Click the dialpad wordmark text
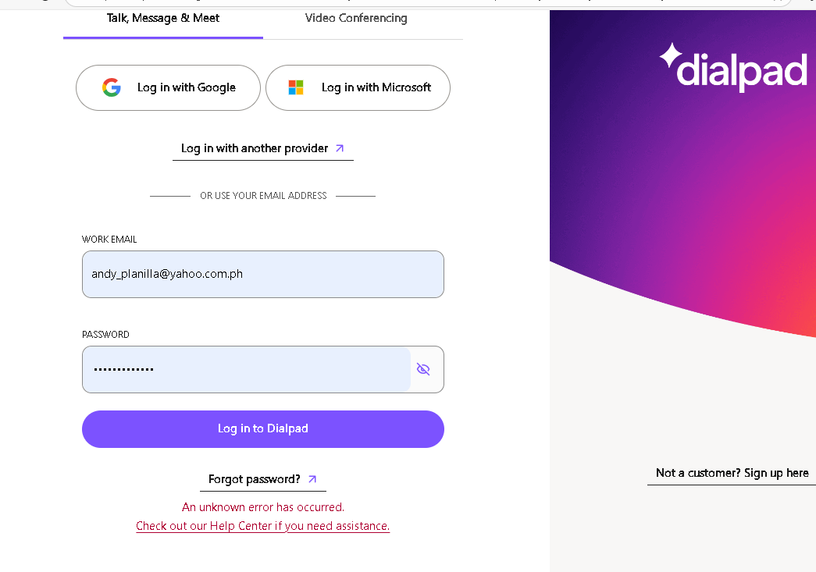This screenshot has height=572, width=816. pyautogui.click(x=742, y=69)
